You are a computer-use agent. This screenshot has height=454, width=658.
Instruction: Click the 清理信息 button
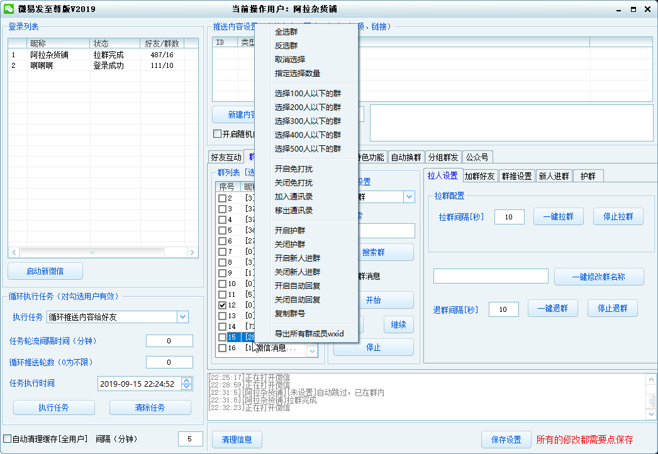tap(237, 440)
